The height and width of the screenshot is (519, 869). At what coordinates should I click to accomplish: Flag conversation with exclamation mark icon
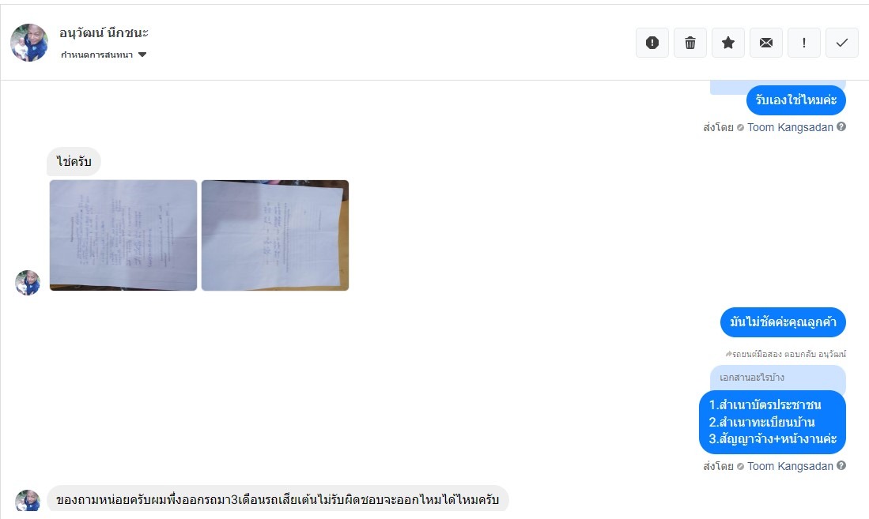point(804,43)
